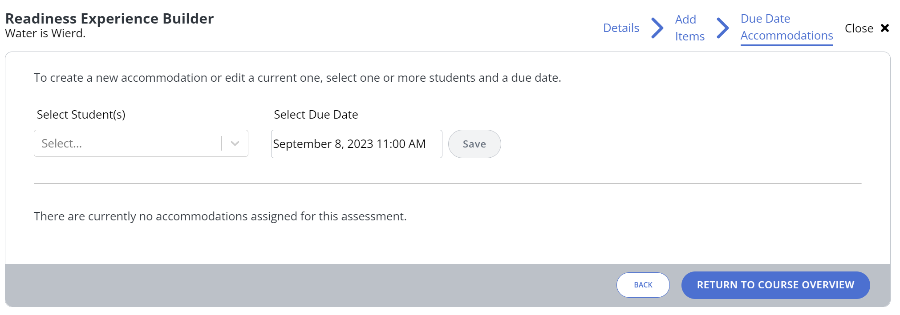Expand the student dropdown arrow
Screen dimensions: 900x315
point(235,144)
